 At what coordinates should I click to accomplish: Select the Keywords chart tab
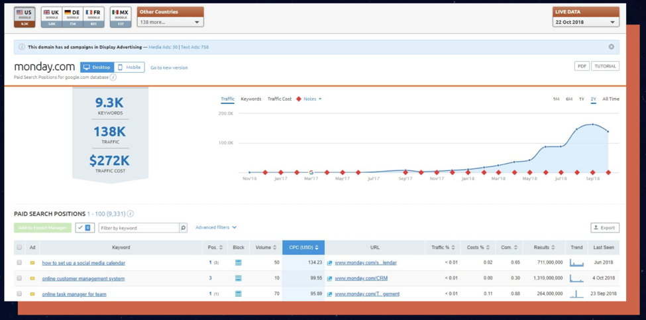(x=251, y=99)
